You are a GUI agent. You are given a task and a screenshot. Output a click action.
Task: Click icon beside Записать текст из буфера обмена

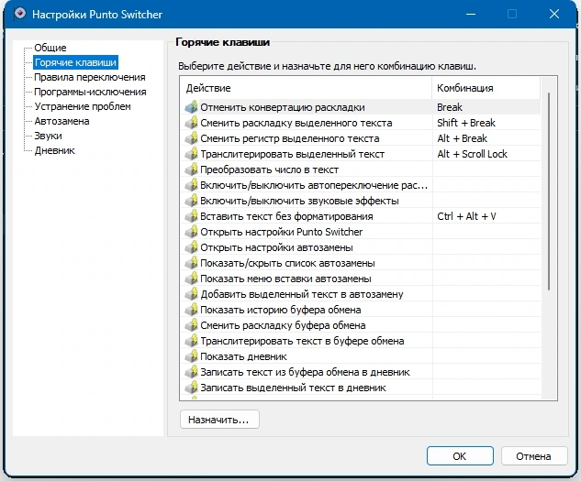click(191, 372)
